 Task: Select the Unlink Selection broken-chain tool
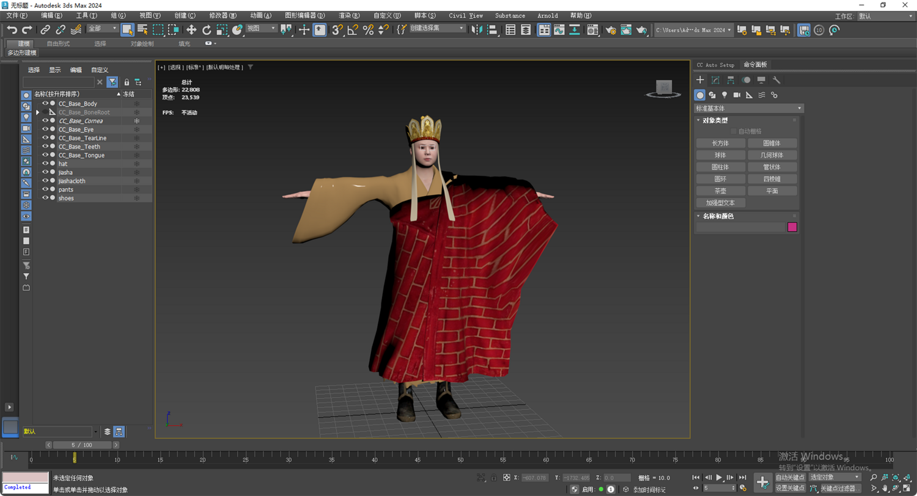point(61,29)
